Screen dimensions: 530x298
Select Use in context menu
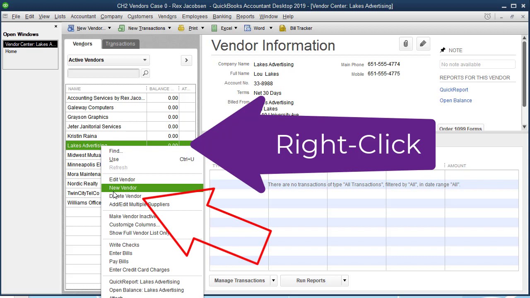152,159
